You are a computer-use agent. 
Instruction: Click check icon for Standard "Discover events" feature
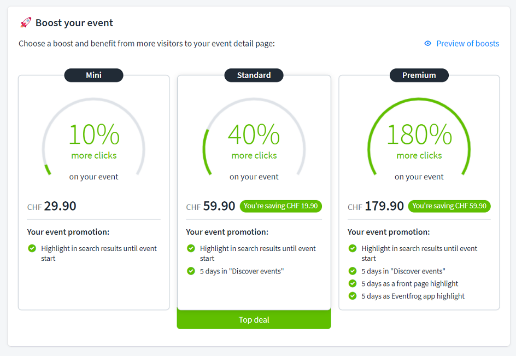pyautogui.click(x=191, y=271)
